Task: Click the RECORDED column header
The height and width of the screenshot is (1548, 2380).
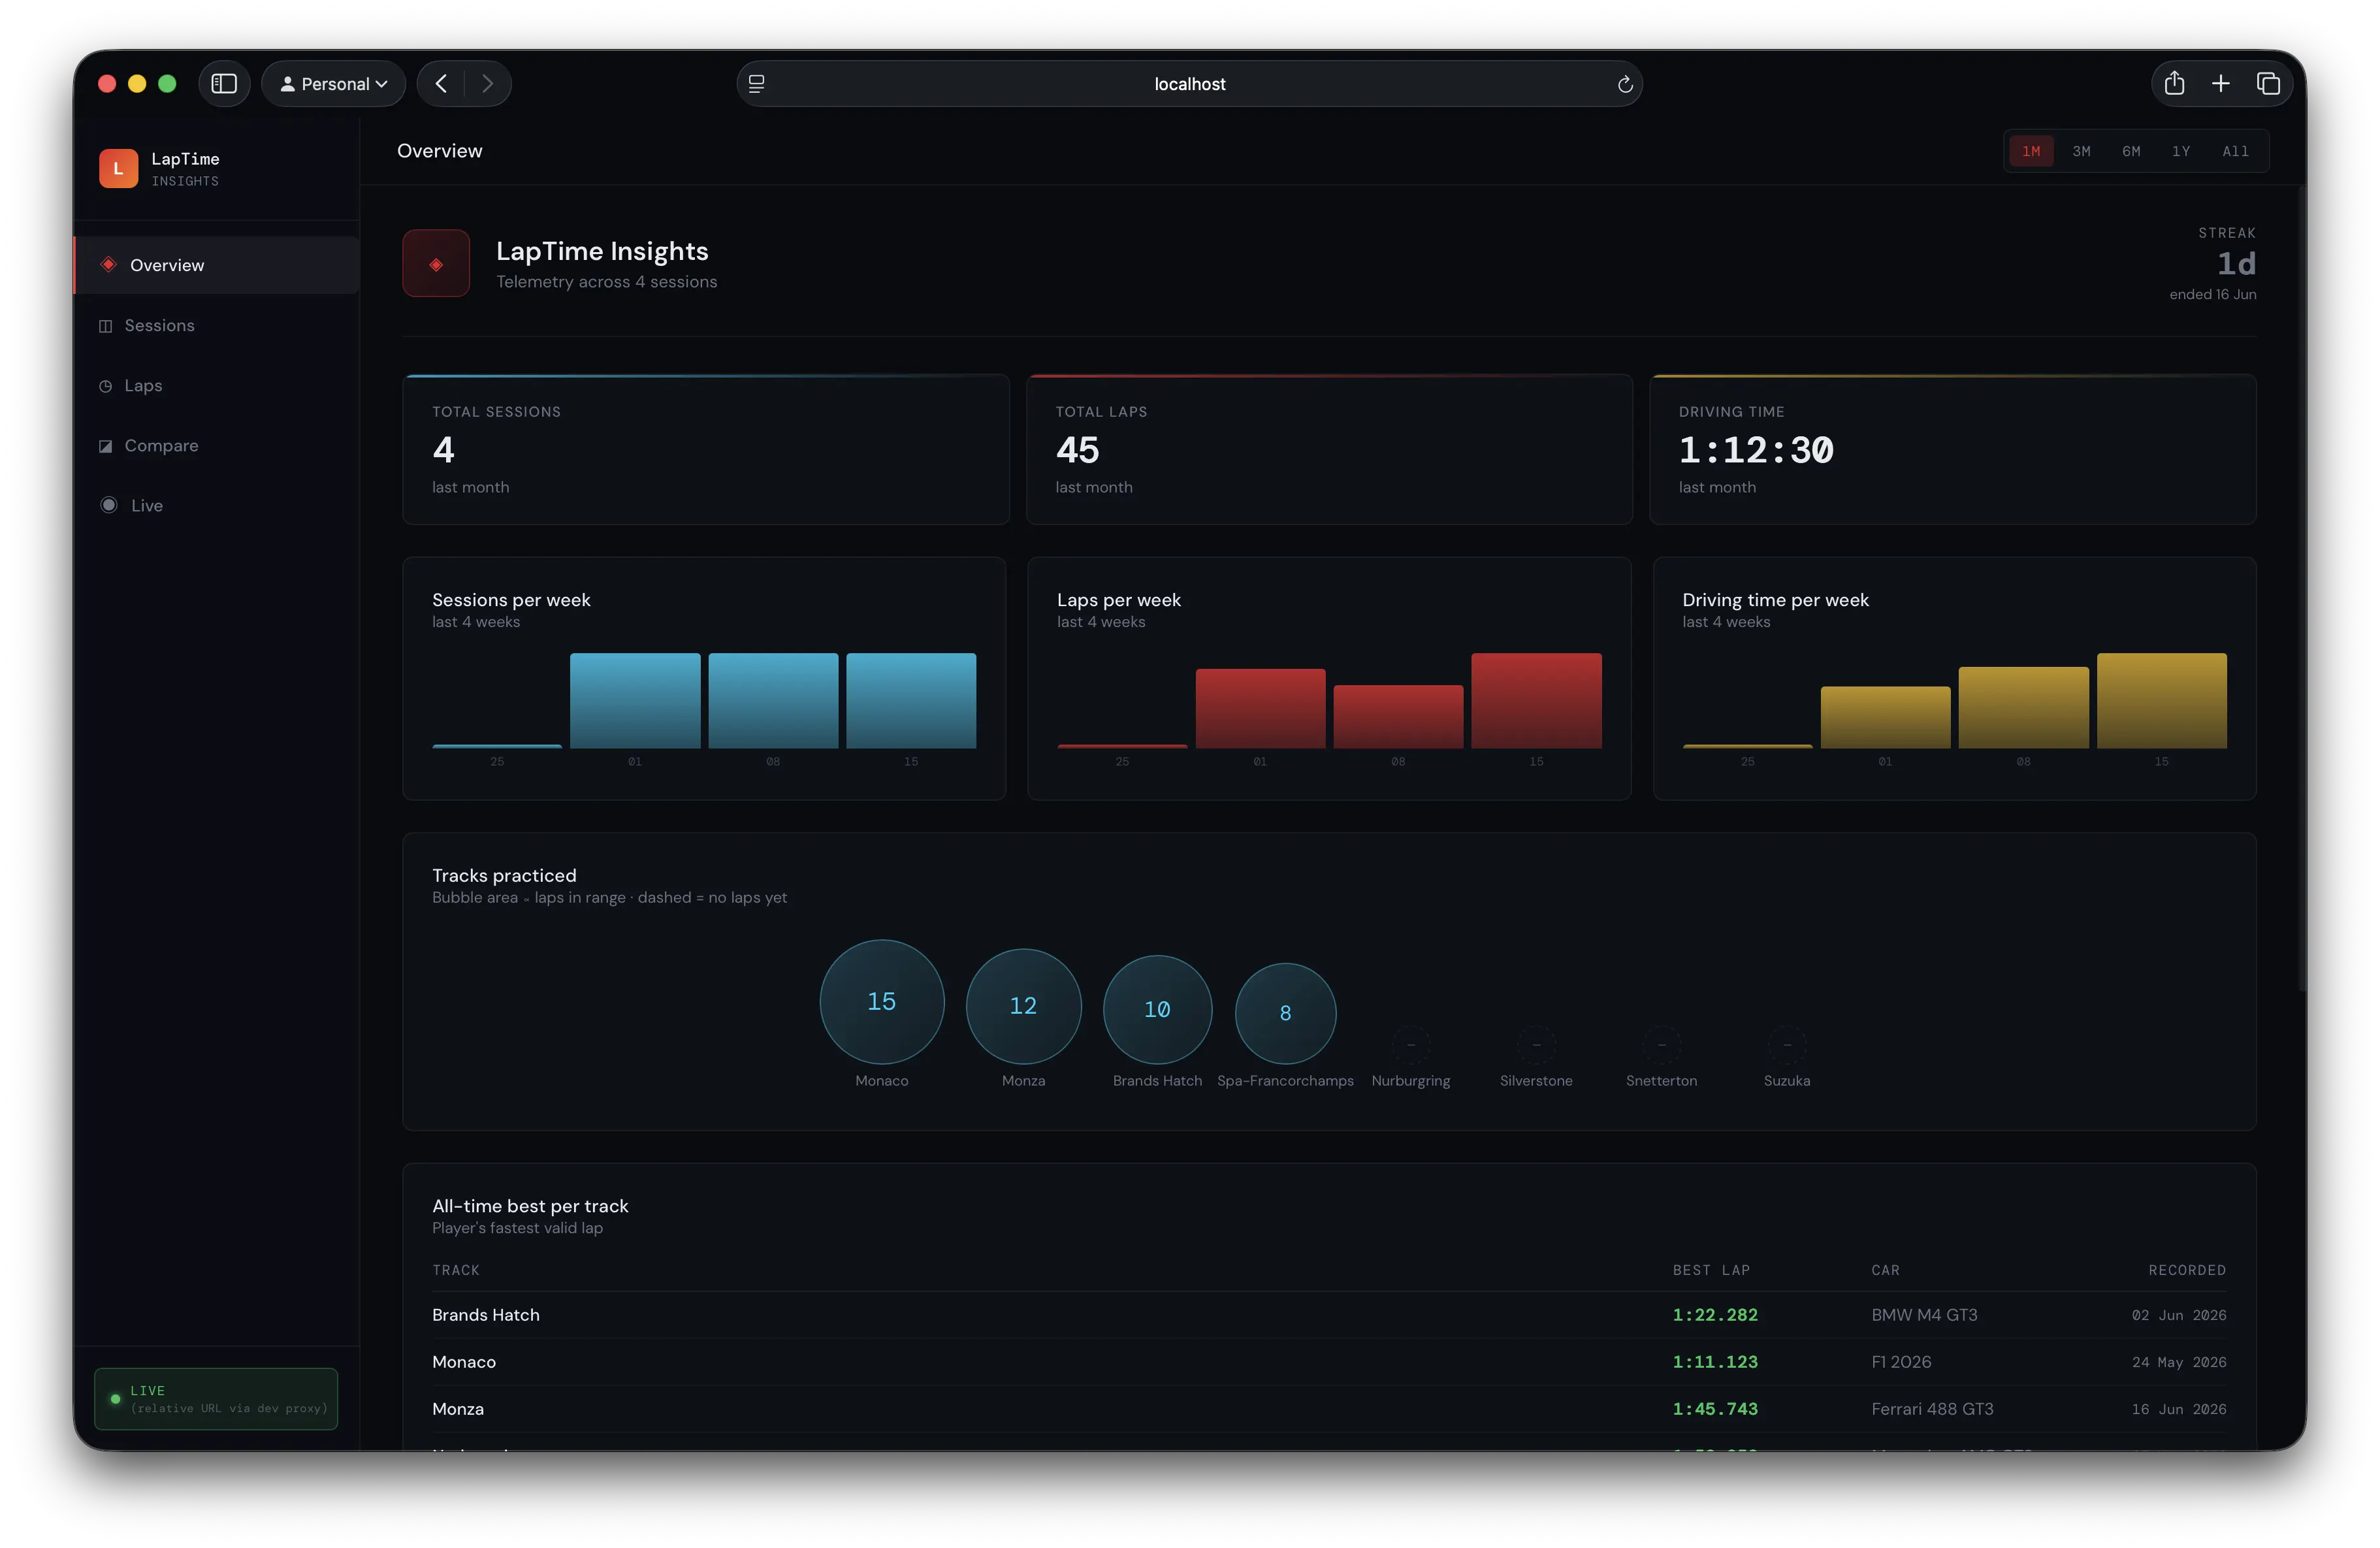Action: 2187,1270
